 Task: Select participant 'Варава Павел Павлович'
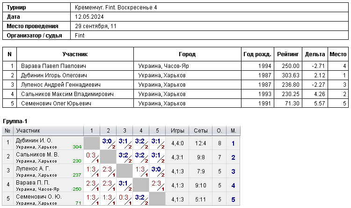pos(53,66)
